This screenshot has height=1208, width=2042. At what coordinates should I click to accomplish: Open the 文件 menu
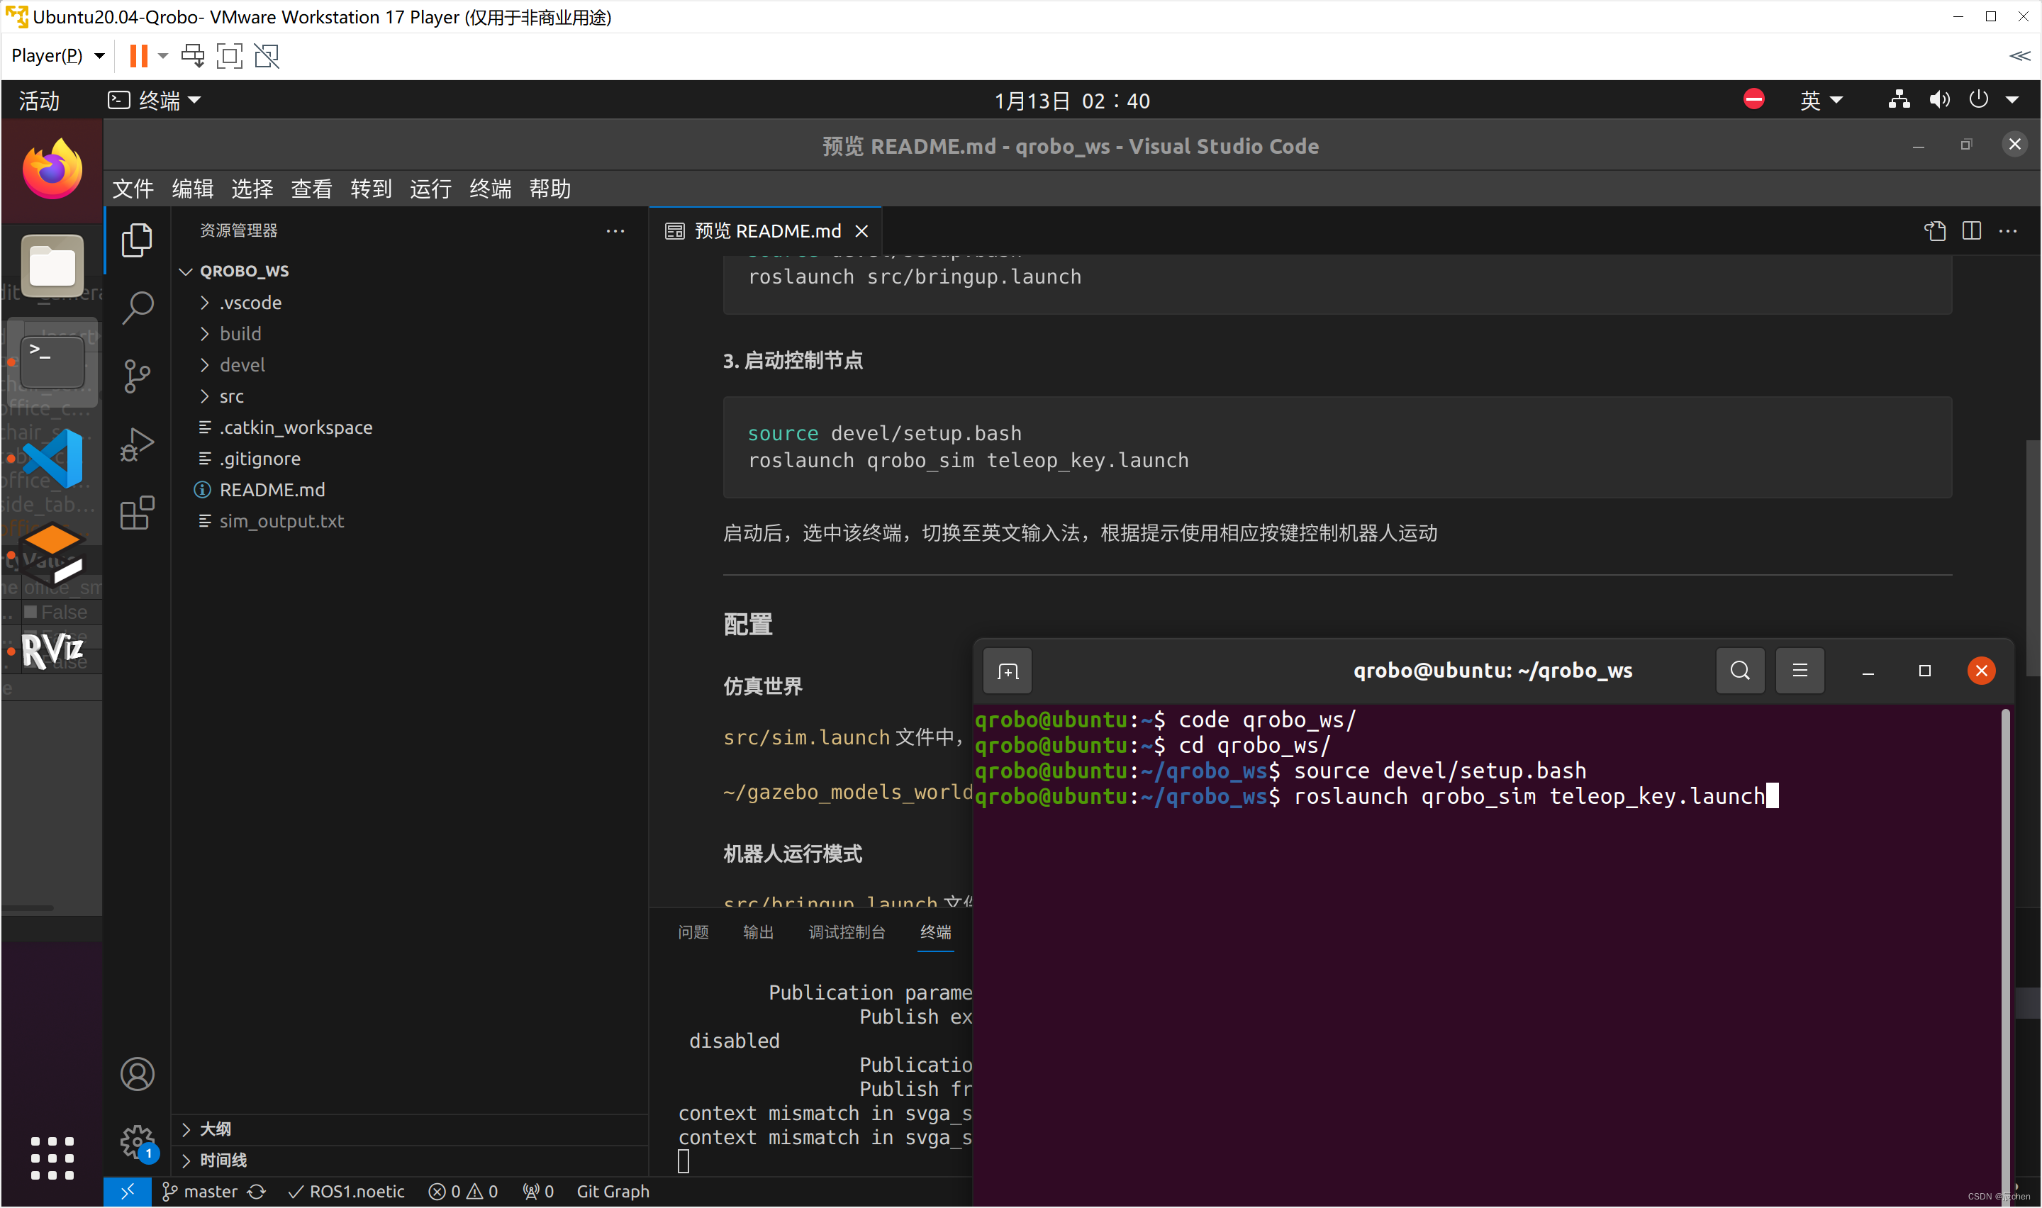coord(133,189)
